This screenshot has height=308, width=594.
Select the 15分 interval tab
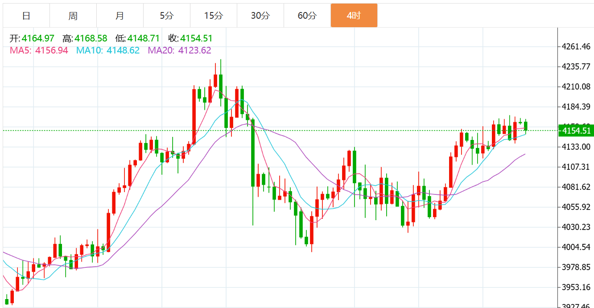[x=214, y=16]
